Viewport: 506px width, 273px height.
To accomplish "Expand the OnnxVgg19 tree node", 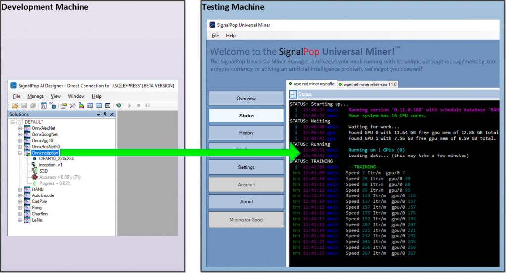I will [x=20, y=141].
